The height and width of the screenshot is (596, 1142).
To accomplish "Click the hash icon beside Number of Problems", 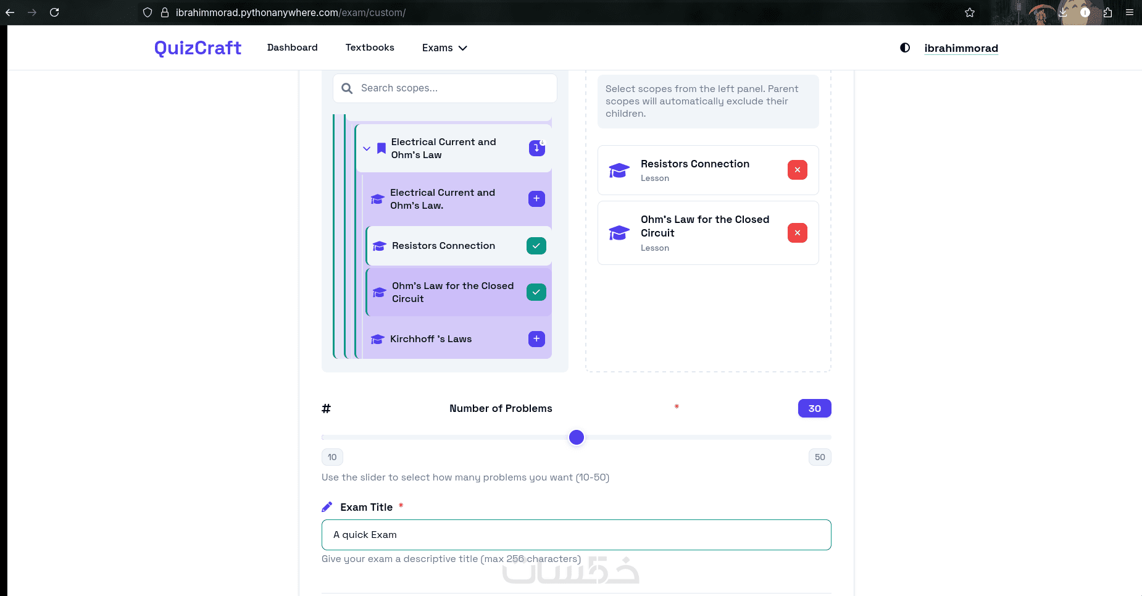I will [327, 408].
